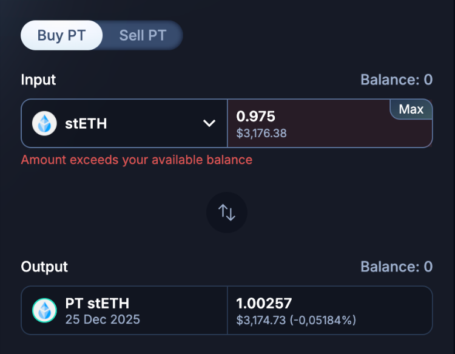Click the Input Balance: 0 label

(x=396, y=80)
